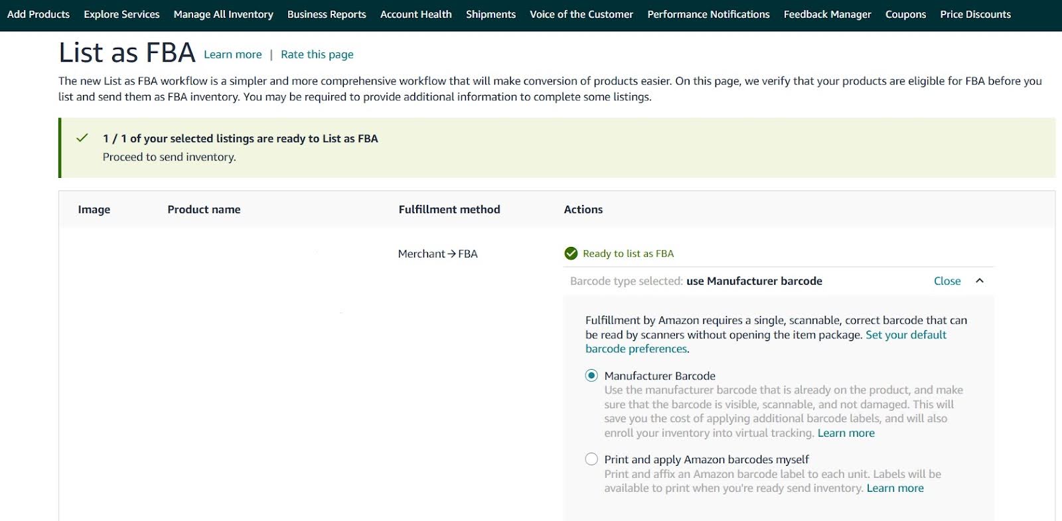Select the Manufacturer Barcode radio option

pyautogui.click(x=591, y=376)
